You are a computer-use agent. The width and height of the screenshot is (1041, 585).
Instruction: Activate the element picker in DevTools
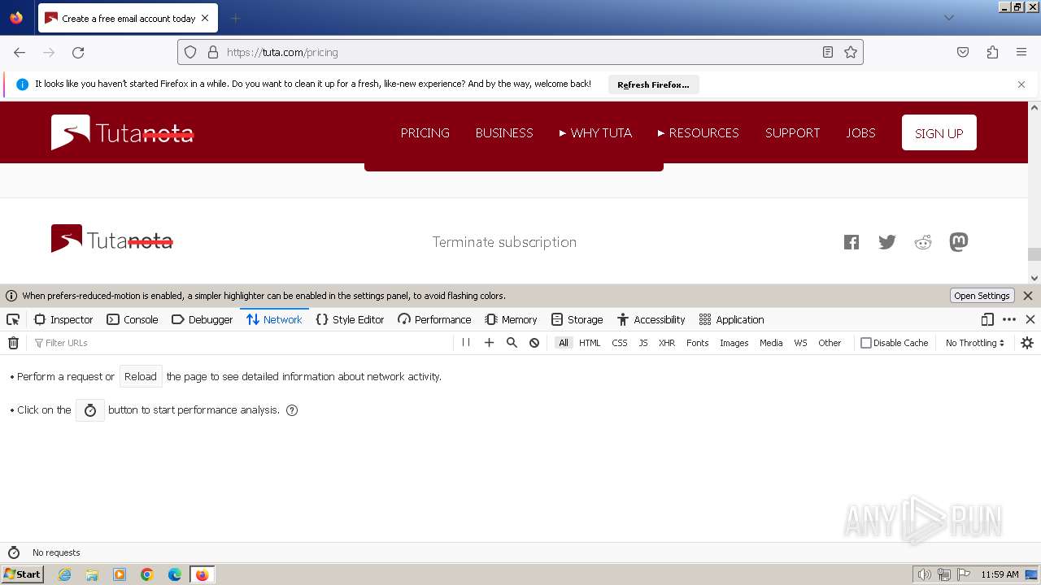[x=13, y=319]
